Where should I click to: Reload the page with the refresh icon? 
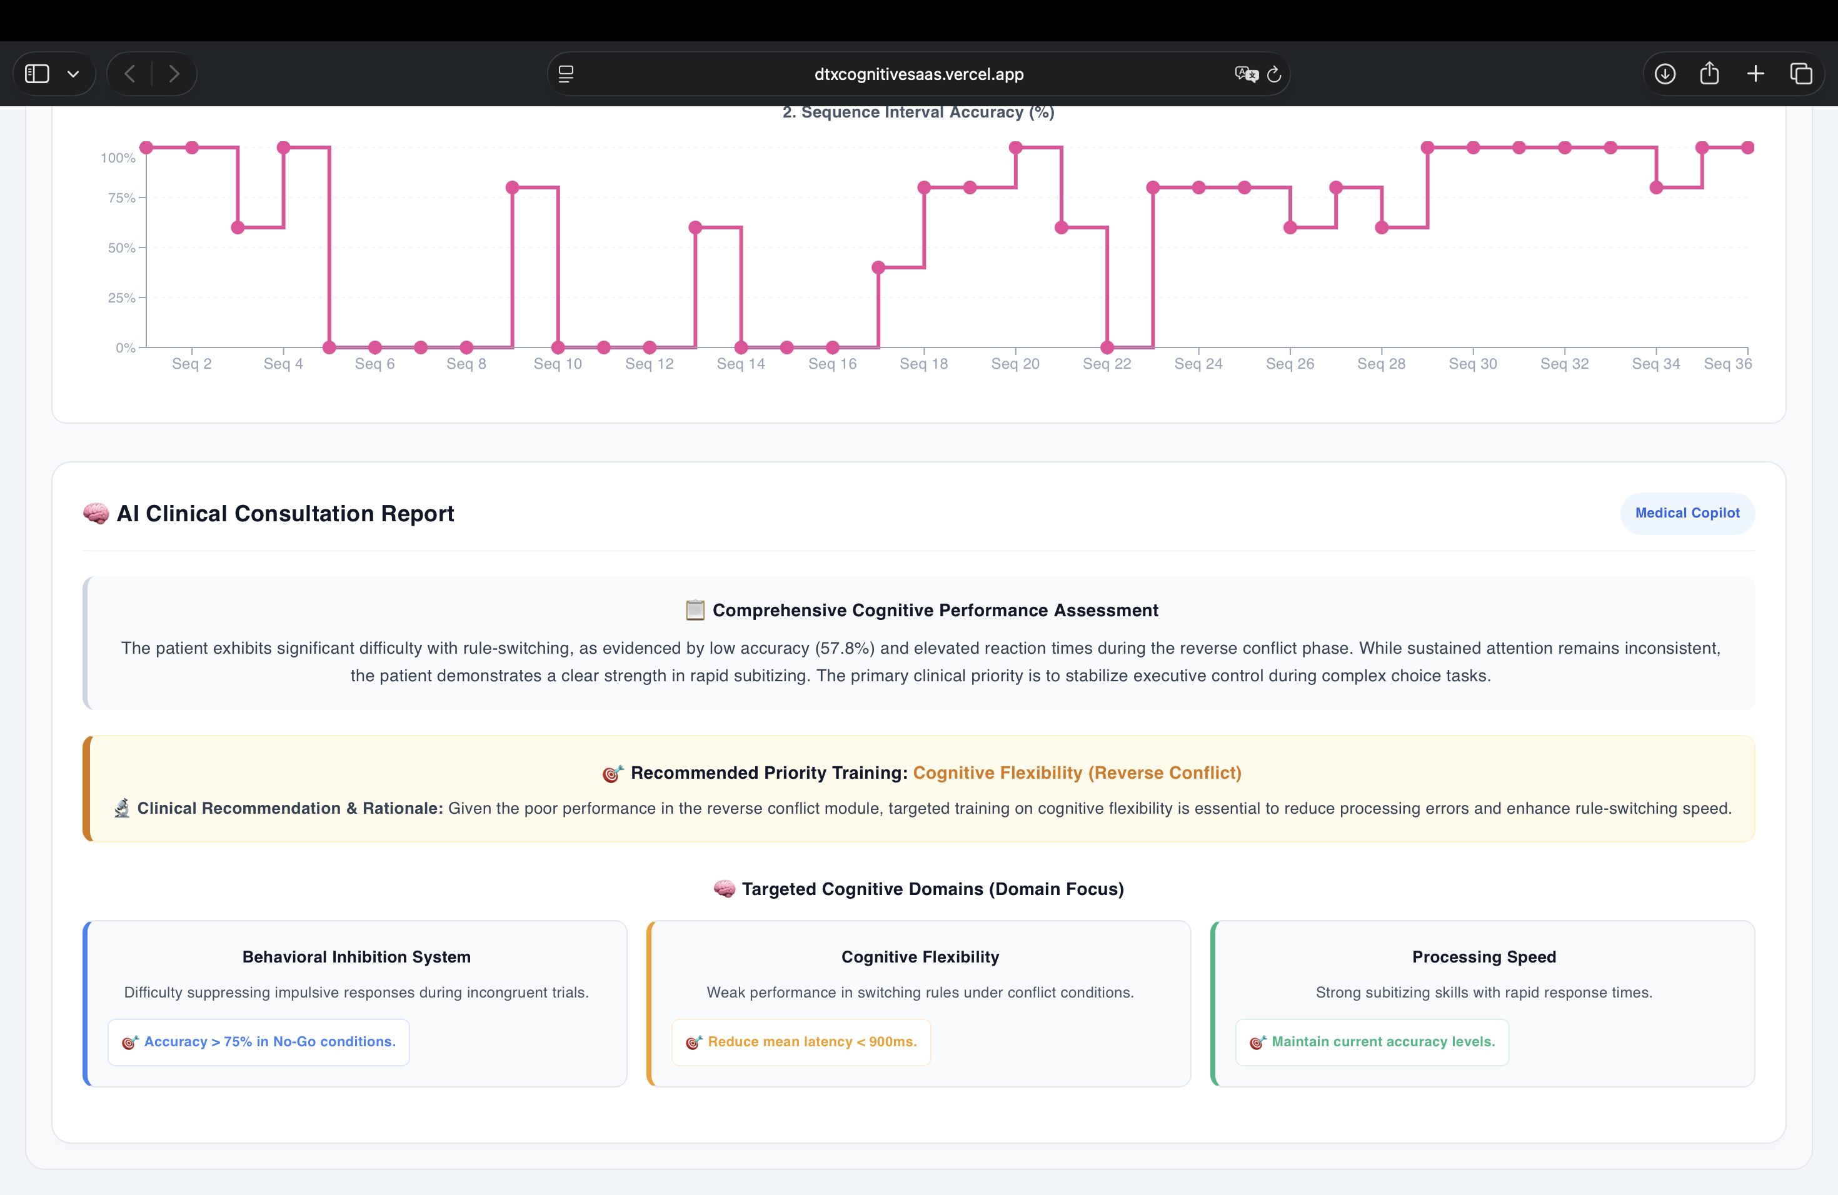coord(1274,74)
